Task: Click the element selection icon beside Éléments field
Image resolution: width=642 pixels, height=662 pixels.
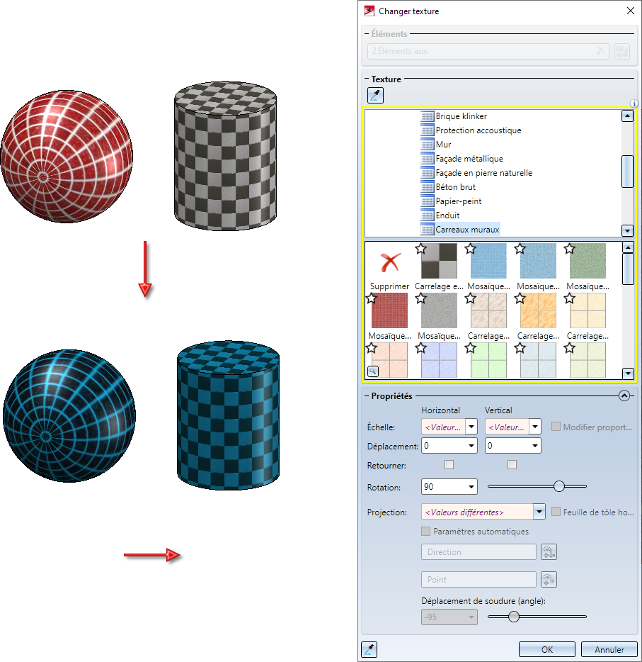Action: click(621, 52)
